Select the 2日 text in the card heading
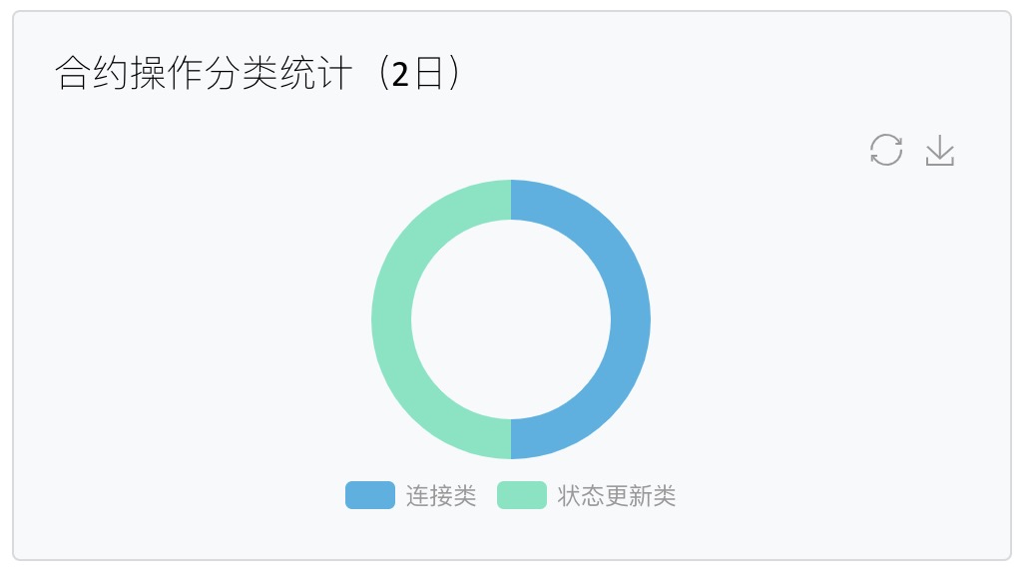 411,72
